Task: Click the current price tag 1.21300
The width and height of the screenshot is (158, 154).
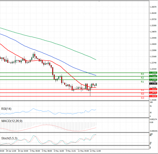Action: 153,84
